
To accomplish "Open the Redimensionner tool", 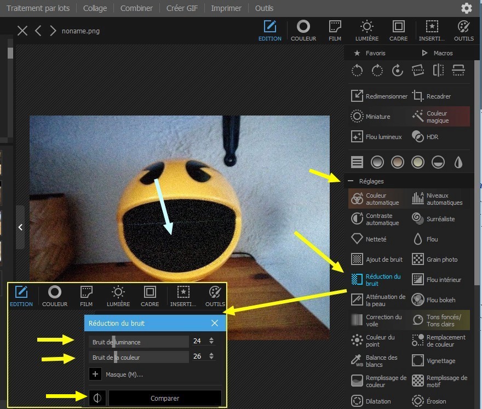I will tap(379, 96).
